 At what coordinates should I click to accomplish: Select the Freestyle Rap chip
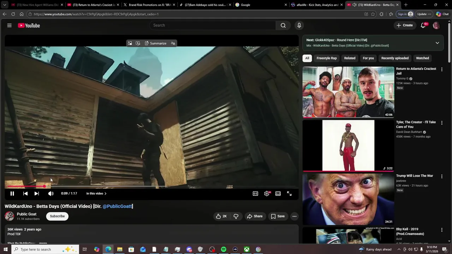point(327,58)
